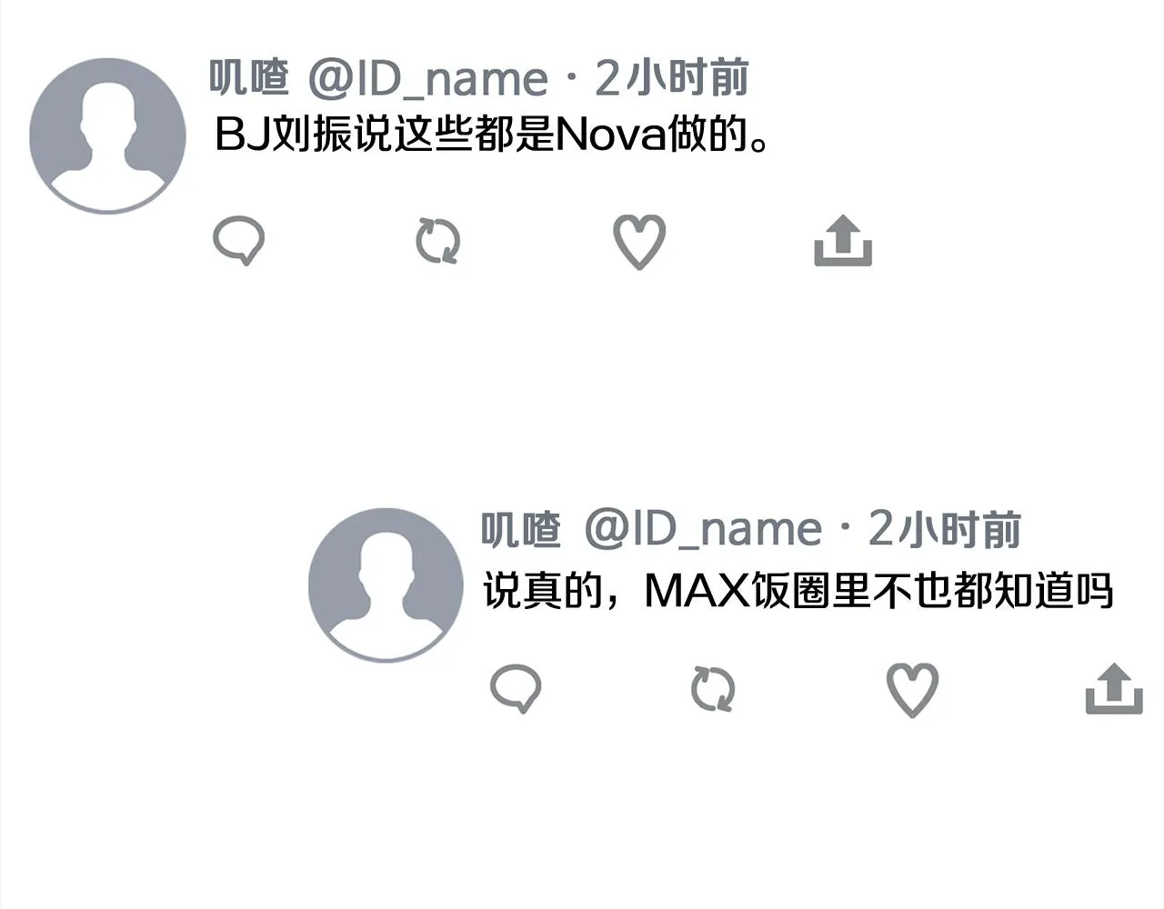
Task: Open the avatar beside the MAX饭圈 post
Action: point(386,584)
